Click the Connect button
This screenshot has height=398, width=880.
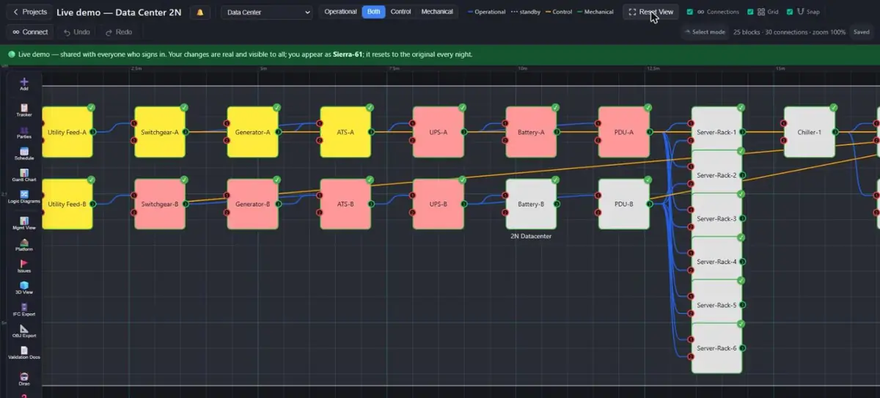pos(30,32)
